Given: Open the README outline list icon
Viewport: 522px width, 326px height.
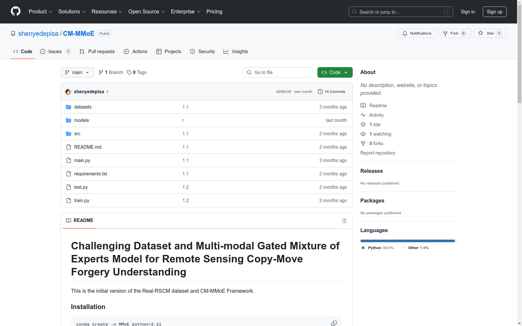Looking at the screenshot, I should pyautogui.click(x=344, y=221).
